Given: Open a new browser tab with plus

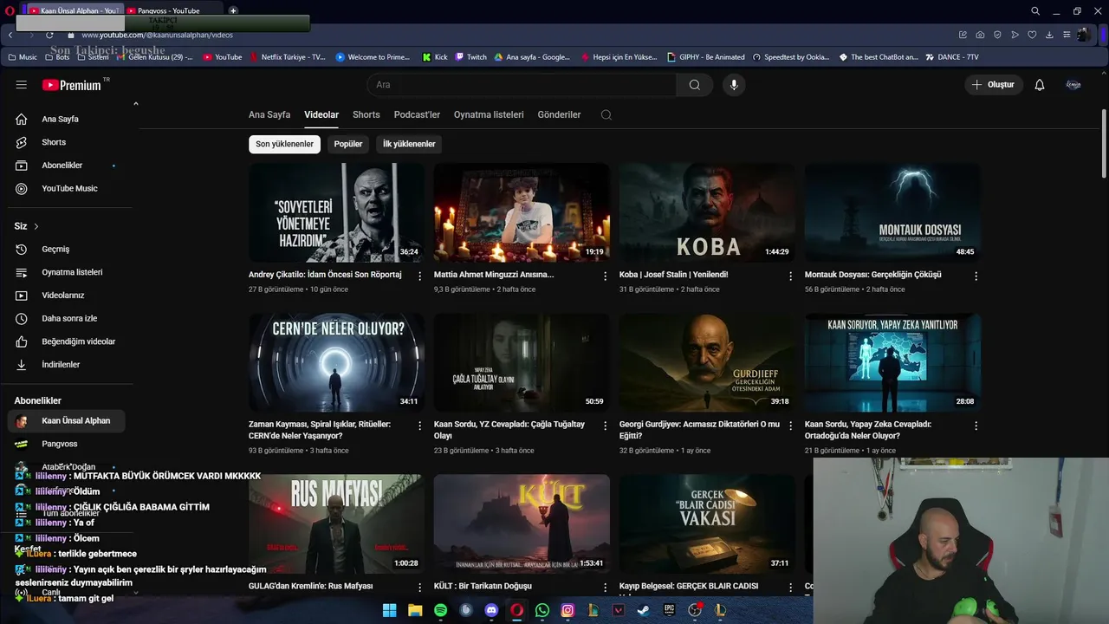Looking at the screenshot, I should click(x=233, y=10).
